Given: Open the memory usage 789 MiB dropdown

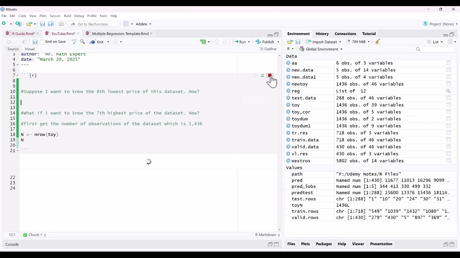Looking at the screenshot, I should (358, 42).
